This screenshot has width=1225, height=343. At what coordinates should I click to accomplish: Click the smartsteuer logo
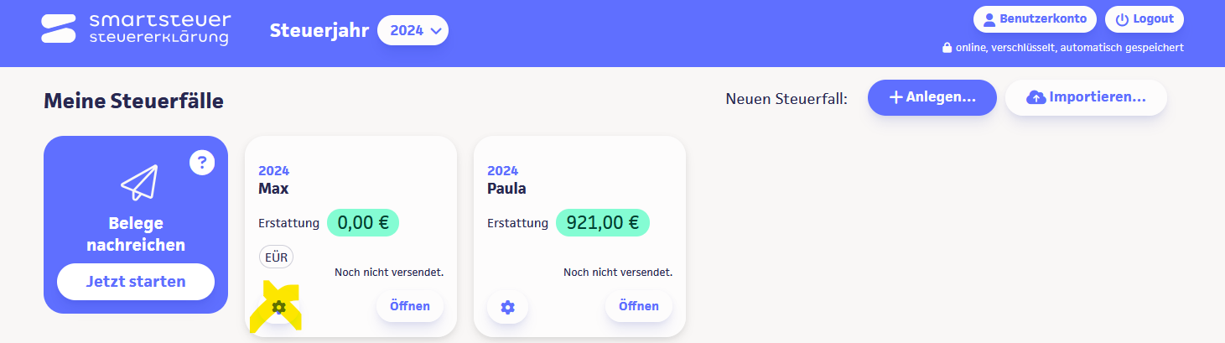136,29
